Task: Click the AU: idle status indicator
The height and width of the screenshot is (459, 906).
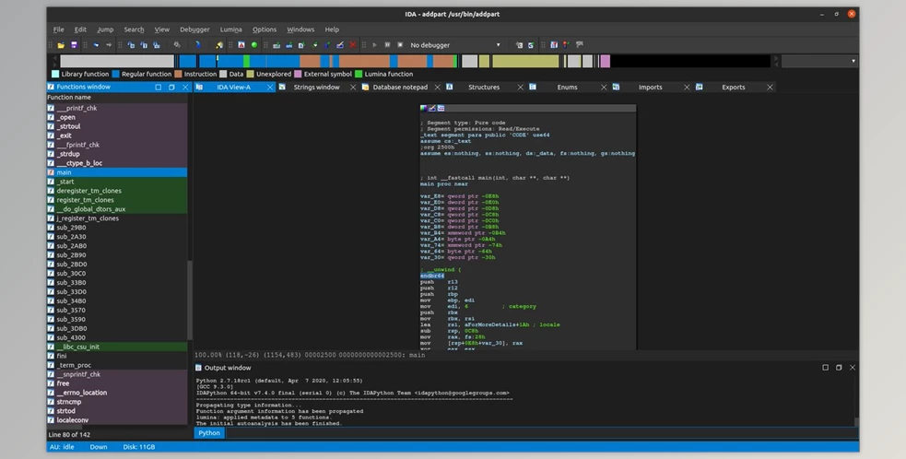Action: [x=62, y=447]
